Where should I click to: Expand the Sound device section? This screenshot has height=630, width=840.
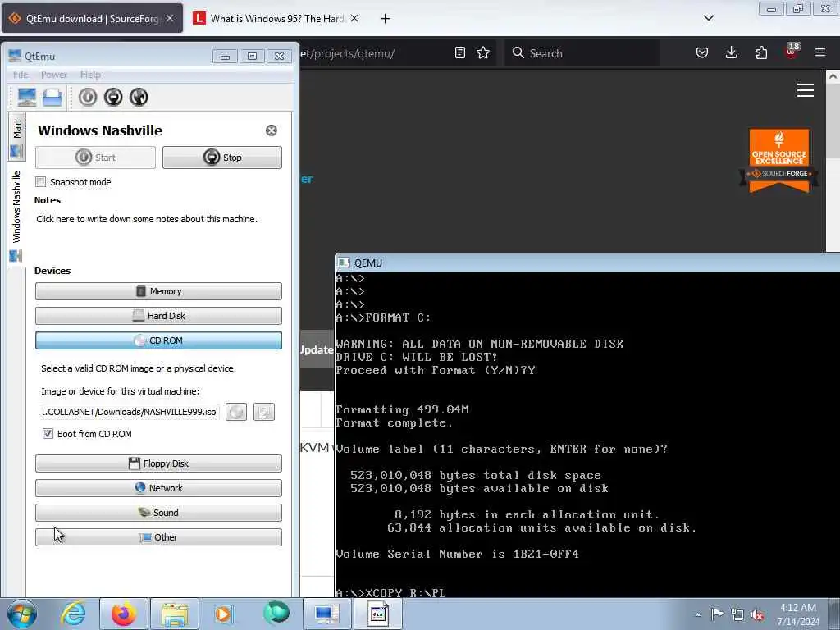coord(158,513)
